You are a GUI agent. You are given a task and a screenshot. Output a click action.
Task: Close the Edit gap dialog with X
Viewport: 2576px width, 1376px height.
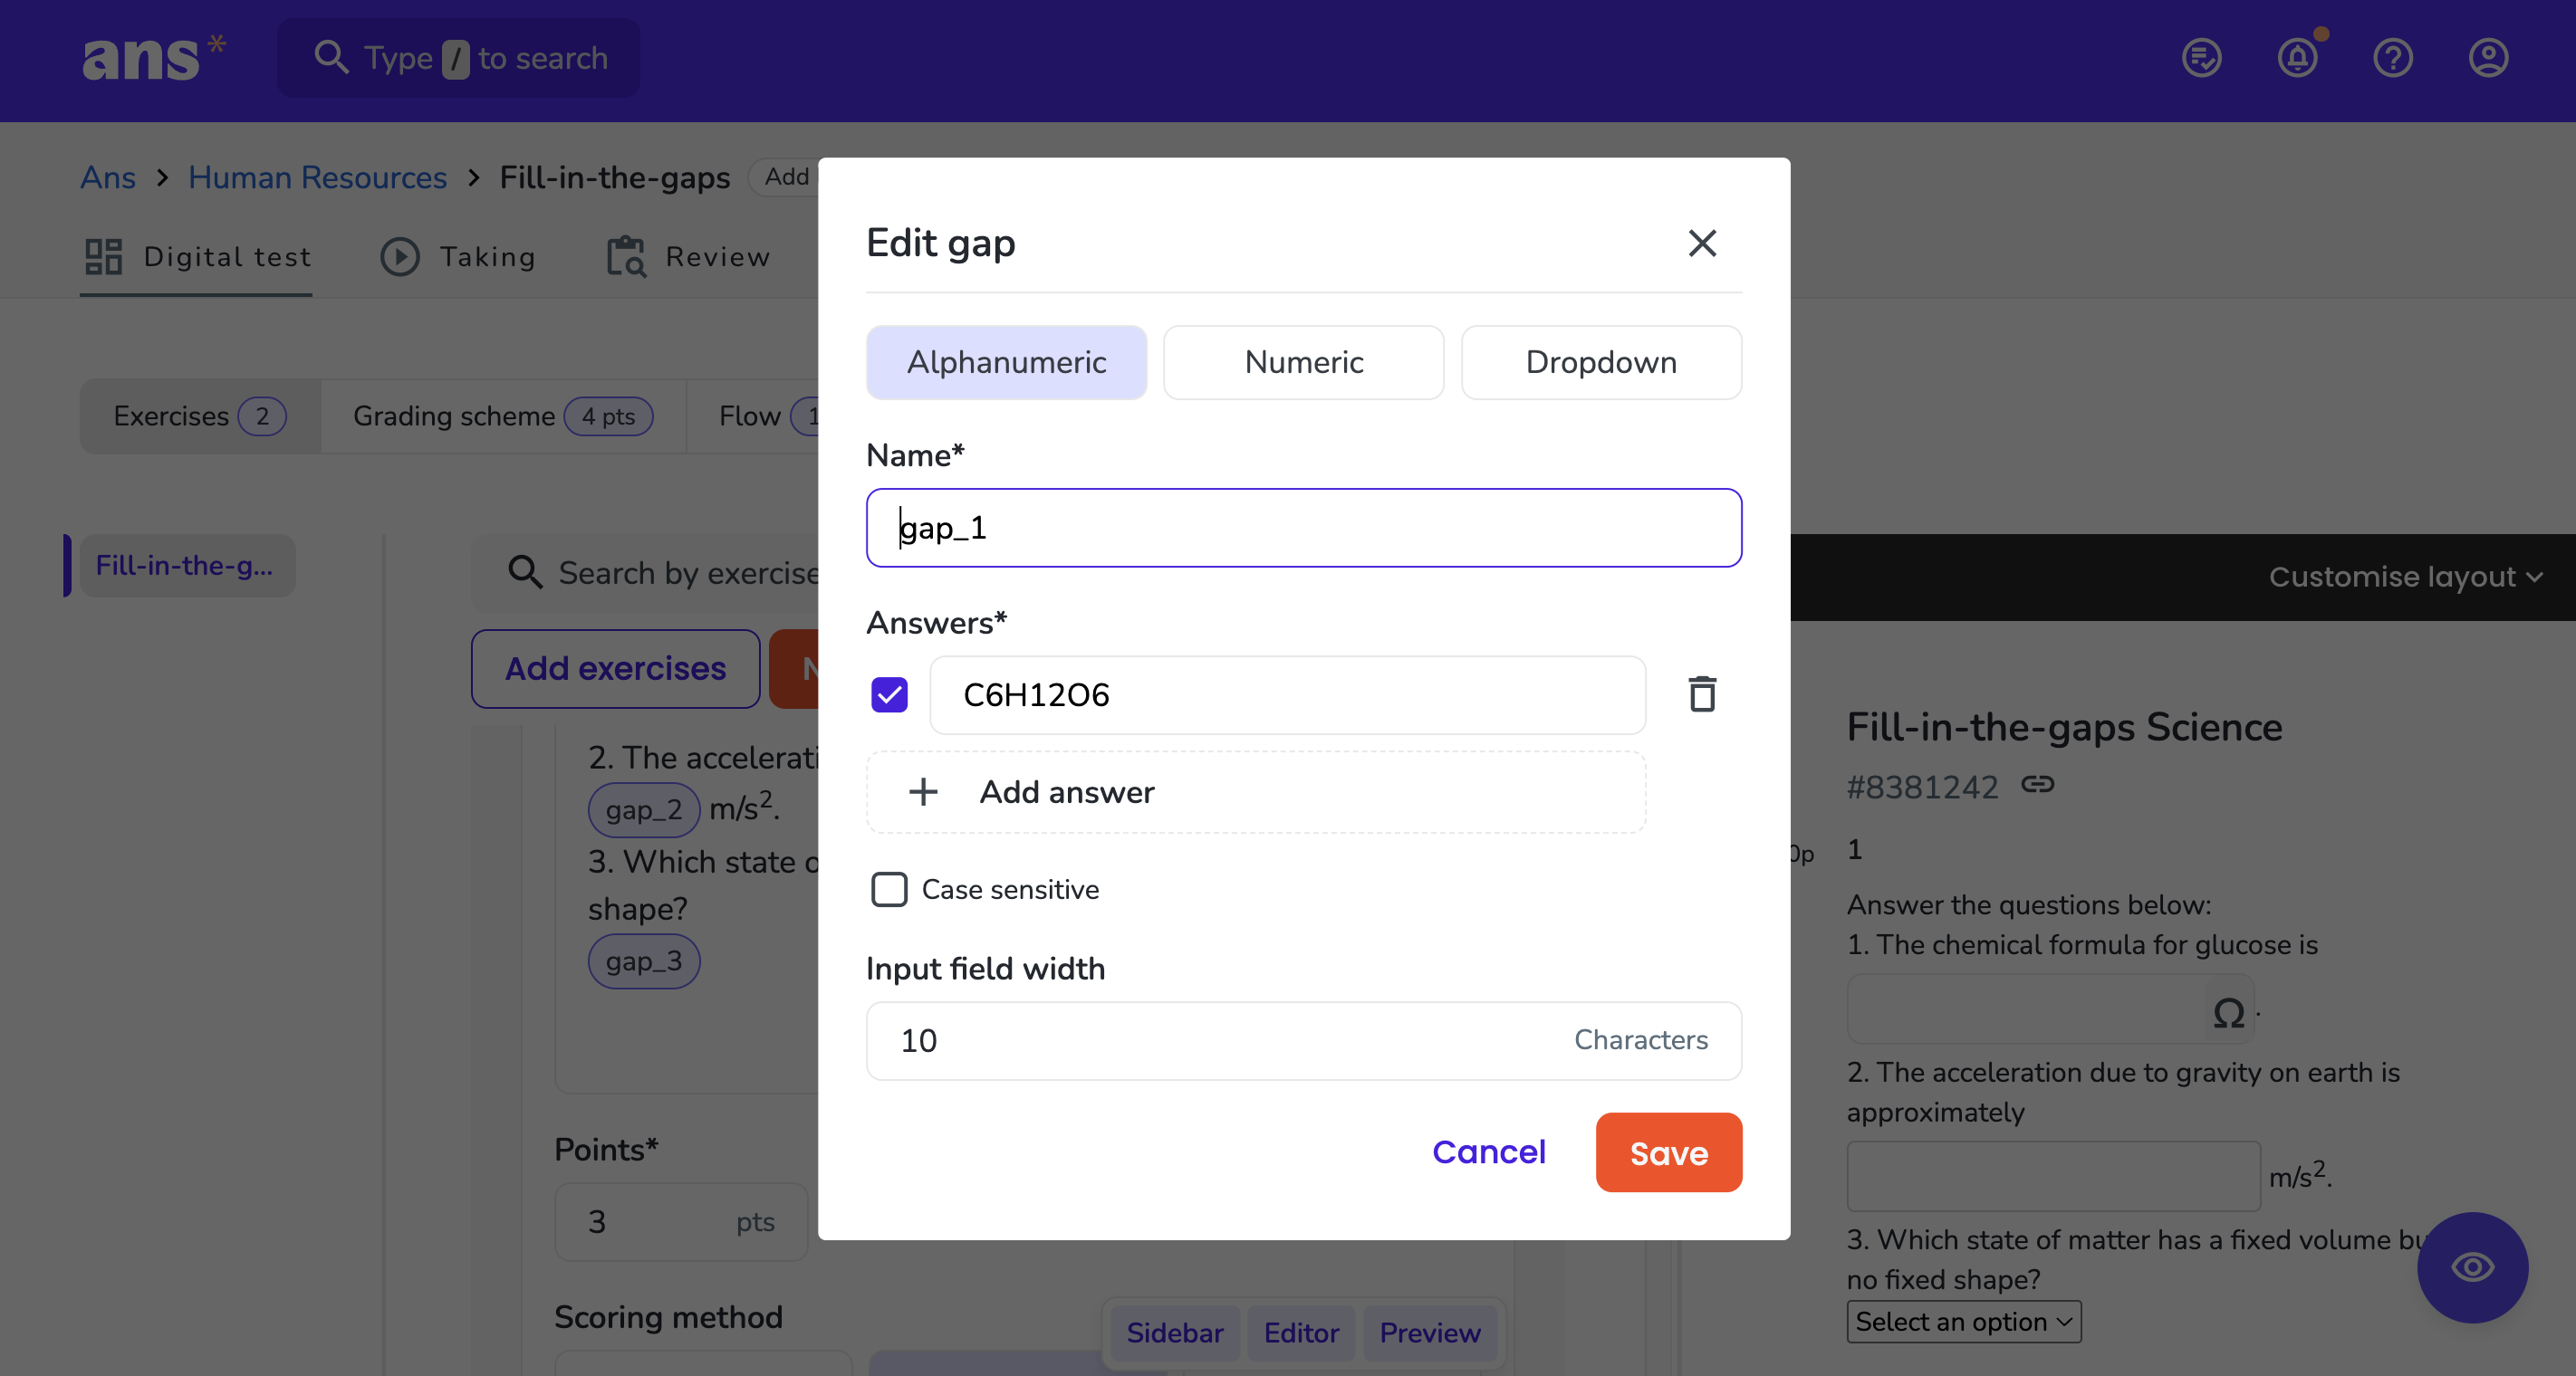[x=1702, y=243]
